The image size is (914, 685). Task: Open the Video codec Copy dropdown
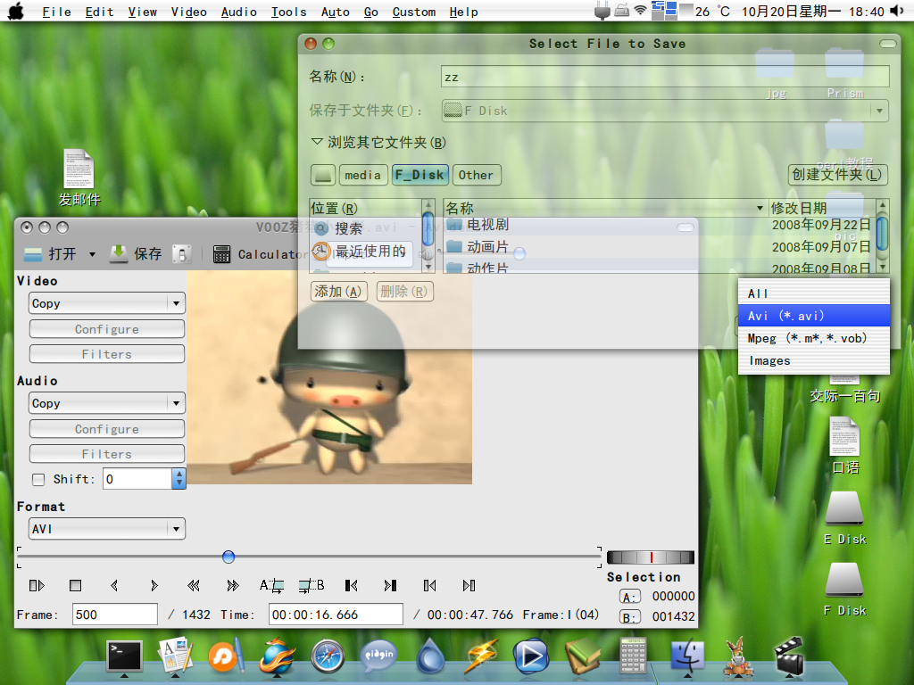click(x=107, y=303)
